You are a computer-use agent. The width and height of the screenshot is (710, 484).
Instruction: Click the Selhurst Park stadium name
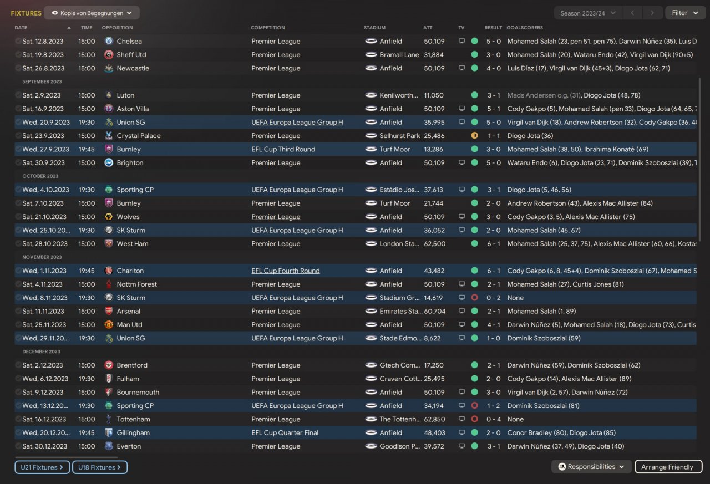coord(400,136)
